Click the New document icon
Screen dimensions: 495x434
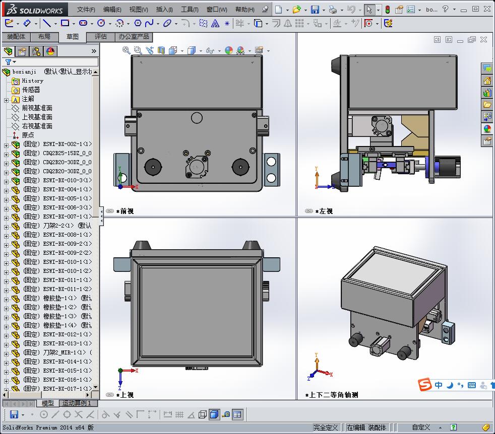[x=278, y=10]
